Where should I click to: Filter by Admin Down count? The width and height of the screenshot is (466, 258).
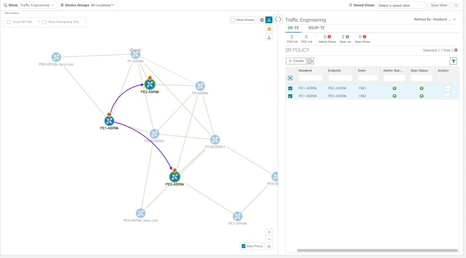[x=327, y=39]
